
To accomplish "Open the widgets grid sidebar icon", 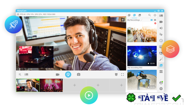I will [161, 72].
